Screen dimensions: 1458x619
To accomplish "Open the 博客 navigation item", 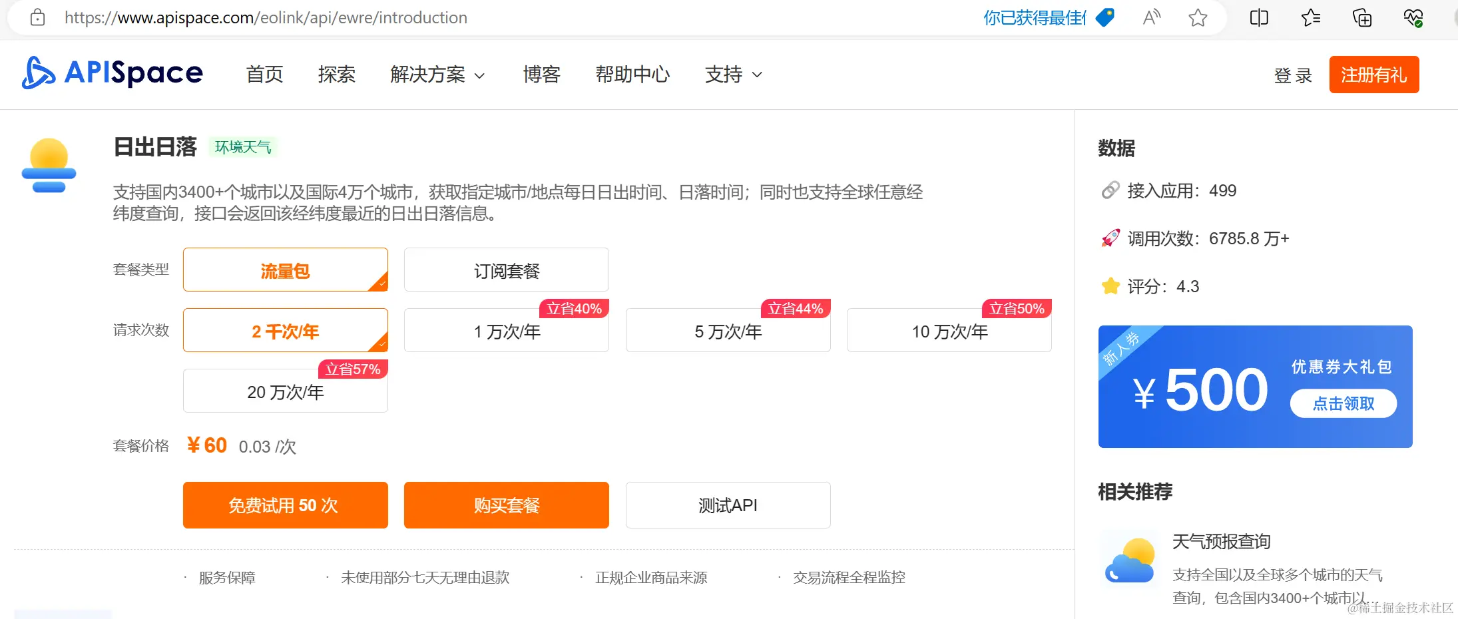I will coord(542,75).
